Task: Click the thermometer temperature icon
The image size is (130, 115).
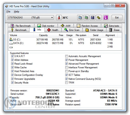Action: coord(59,17)
